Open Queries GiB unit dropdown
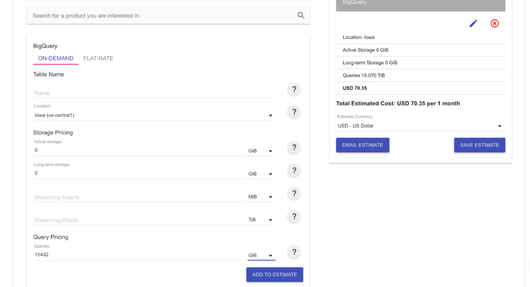Image resolution: width=530 pixels, height=287 pixels. tap(261, 255)
